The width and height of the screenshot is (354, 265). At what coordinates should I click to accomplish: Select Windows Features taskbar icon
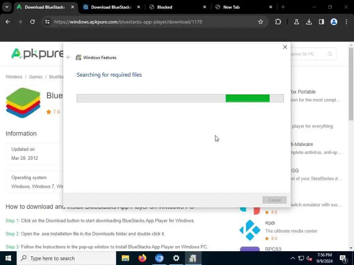pos(193,258)
